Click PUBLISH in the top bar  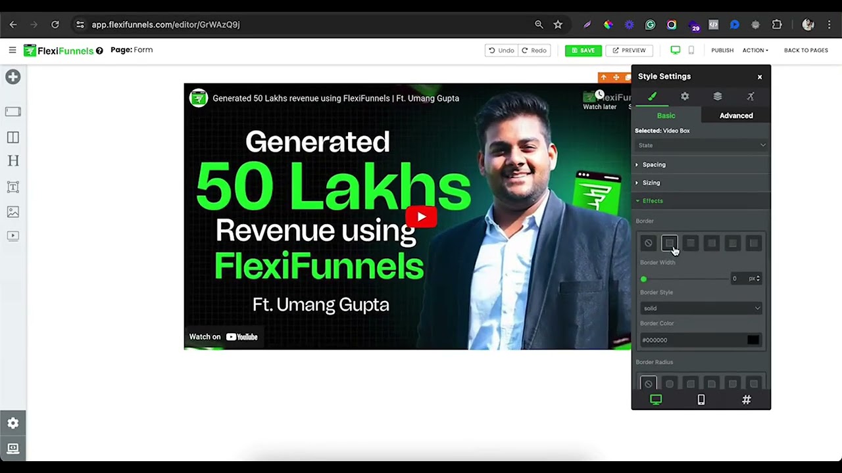tap(722, 51)
